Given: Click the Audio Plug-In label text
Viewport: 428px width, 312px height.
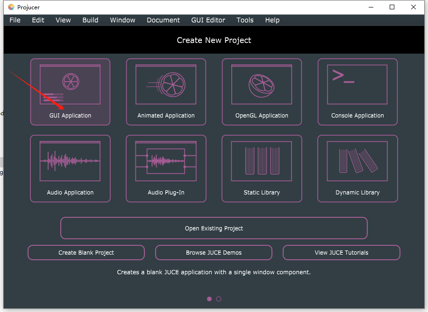Looking at the screenshot, I should [x=166, y=193].
